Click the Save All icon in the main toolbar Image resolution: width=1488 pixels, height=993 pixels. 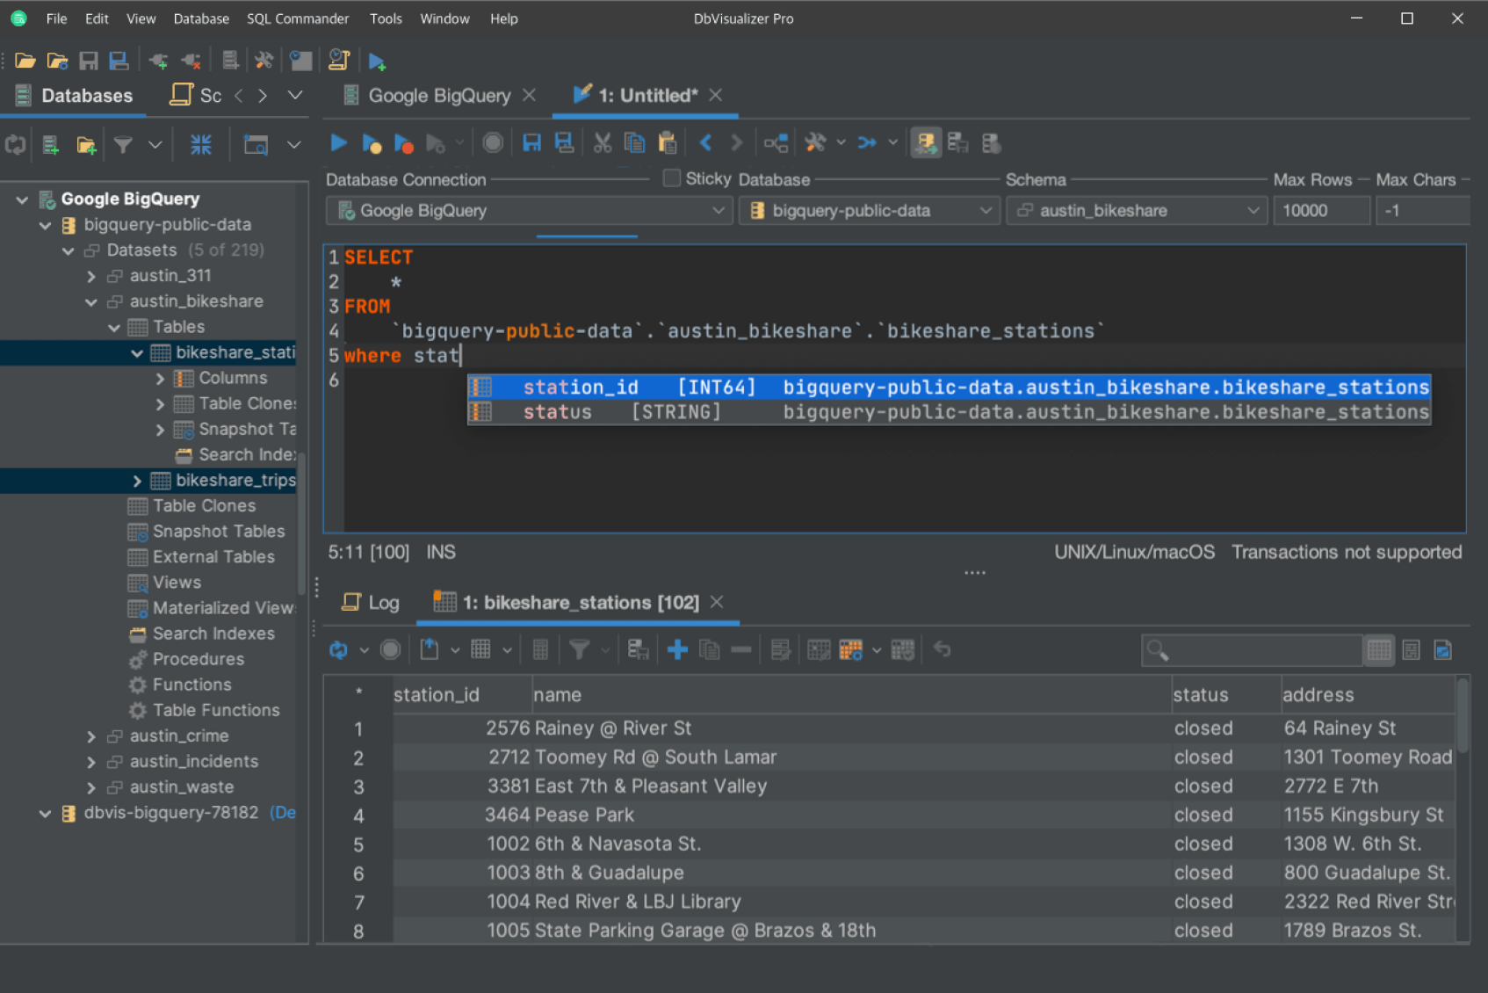(x=119, y=61)
